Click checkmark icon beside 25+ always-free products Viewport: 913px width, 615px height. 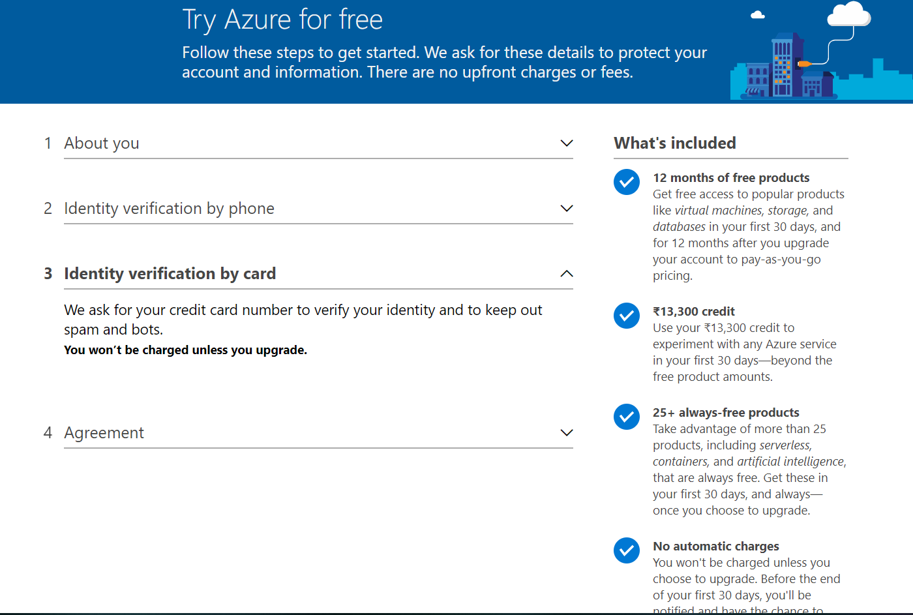(627, 417)
